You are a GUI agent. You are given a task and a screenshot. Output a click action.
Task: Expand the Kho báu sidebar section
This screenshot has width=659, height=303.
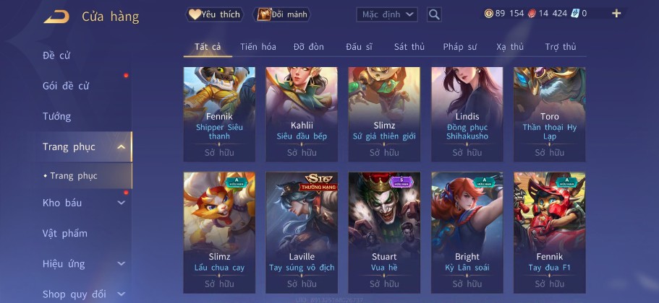[121, 203]
